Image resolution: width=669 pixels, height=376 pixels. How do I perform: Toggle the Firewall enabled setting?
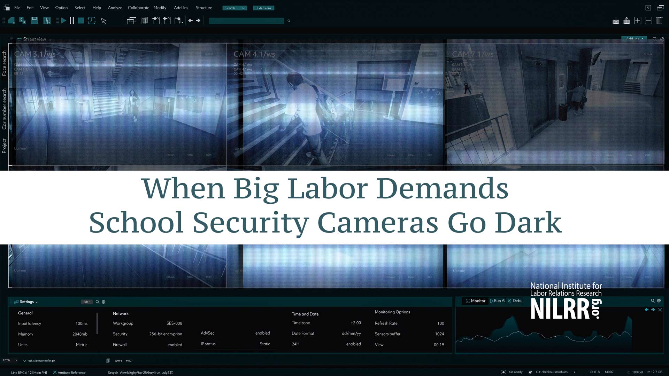175,344
